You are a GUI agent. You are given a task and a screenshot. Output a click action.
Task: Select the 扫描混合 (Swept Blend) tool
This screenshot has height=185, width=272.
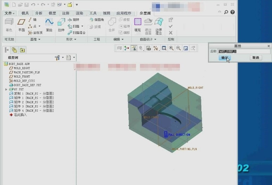tap(77, 33)
